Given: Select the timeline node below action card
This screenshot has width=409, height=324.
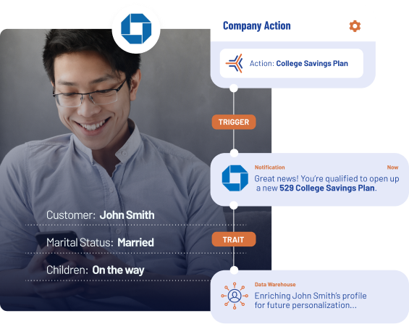Looking at the screenshot, I should click(234, 88).
